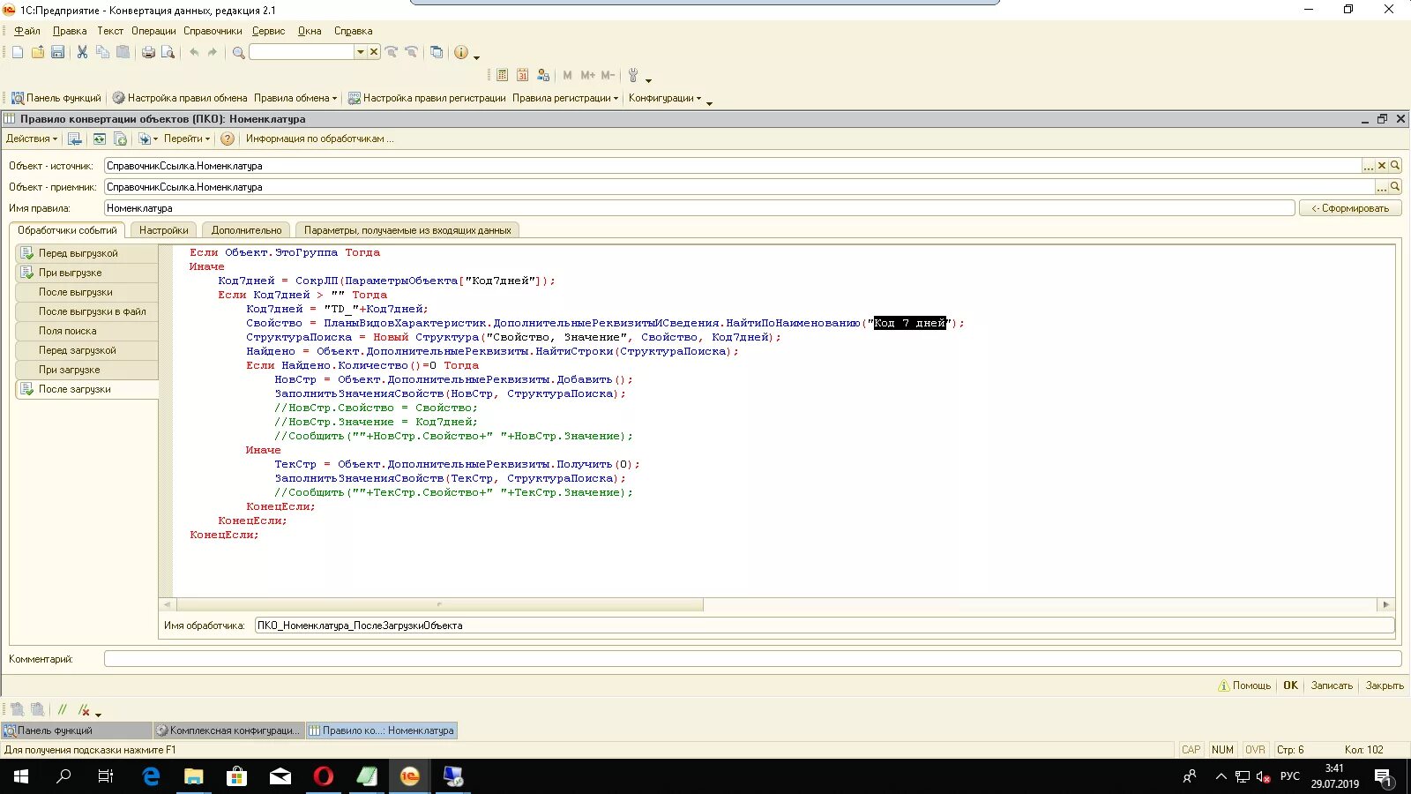1411x794 pixels.
Task: Open the search field dropdown arrow
Action: 360,52
